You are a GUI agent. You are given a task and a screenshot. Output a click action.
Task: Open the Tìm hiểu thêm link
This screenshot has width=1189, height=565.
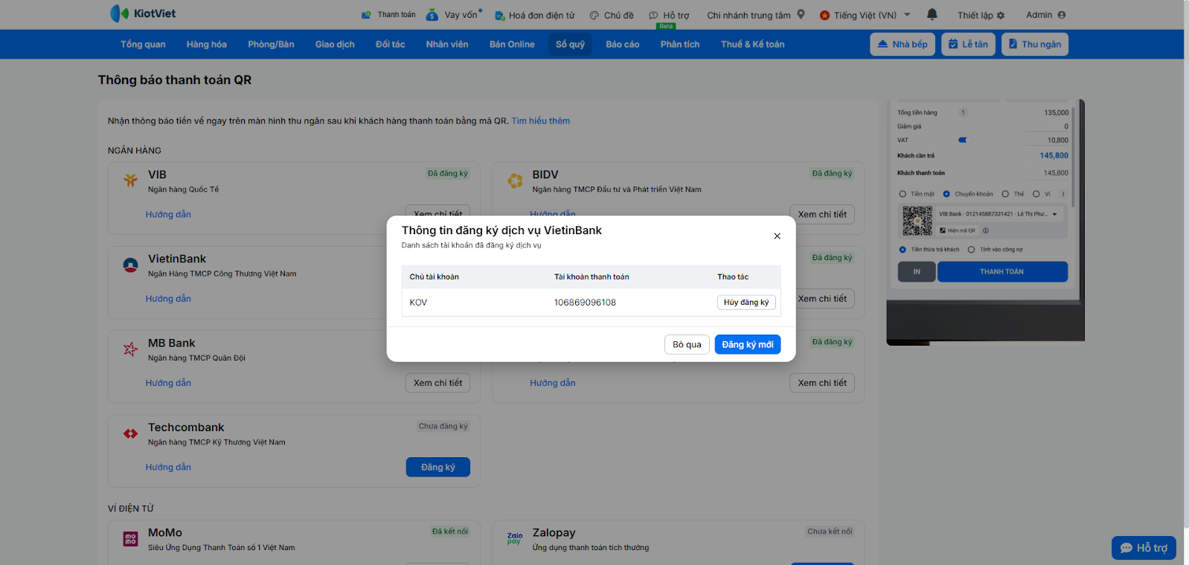tap(541, 121)
